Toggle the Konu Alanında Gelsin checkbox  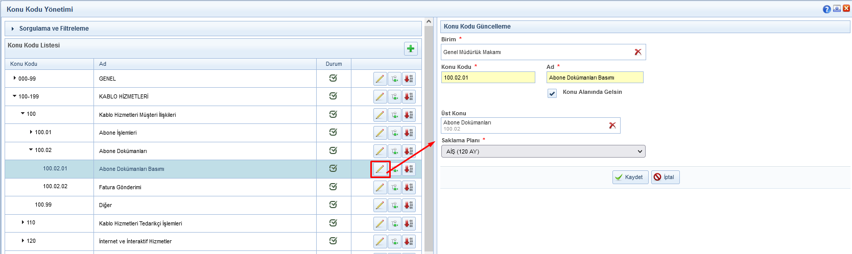[x=552, y=93]
